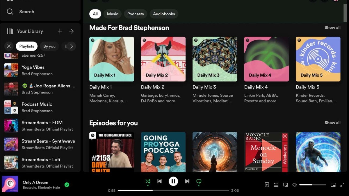Screen dimensions: 349x196
Task: Enter full screen mode
Action: pos(342,185)
